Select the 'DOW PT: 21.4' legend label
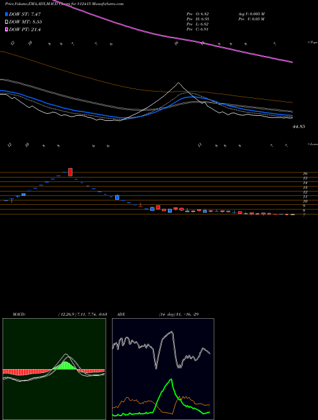 tap(25, 29)
